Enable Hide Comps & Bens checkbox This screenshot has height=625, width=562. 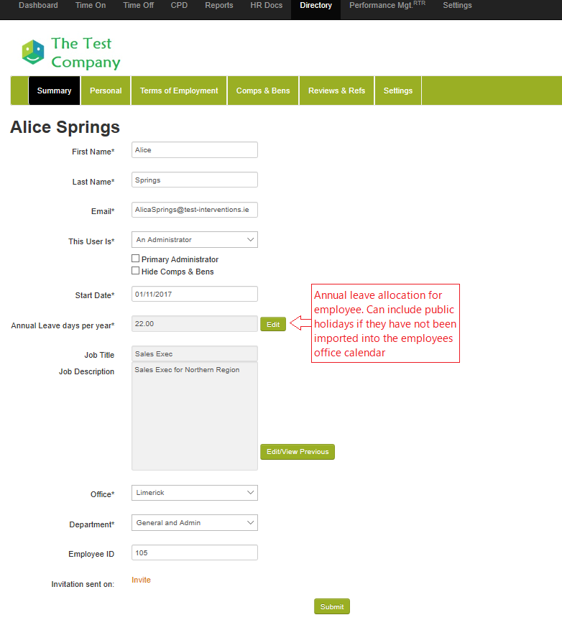pyautogui.click(x=136, y=271)
